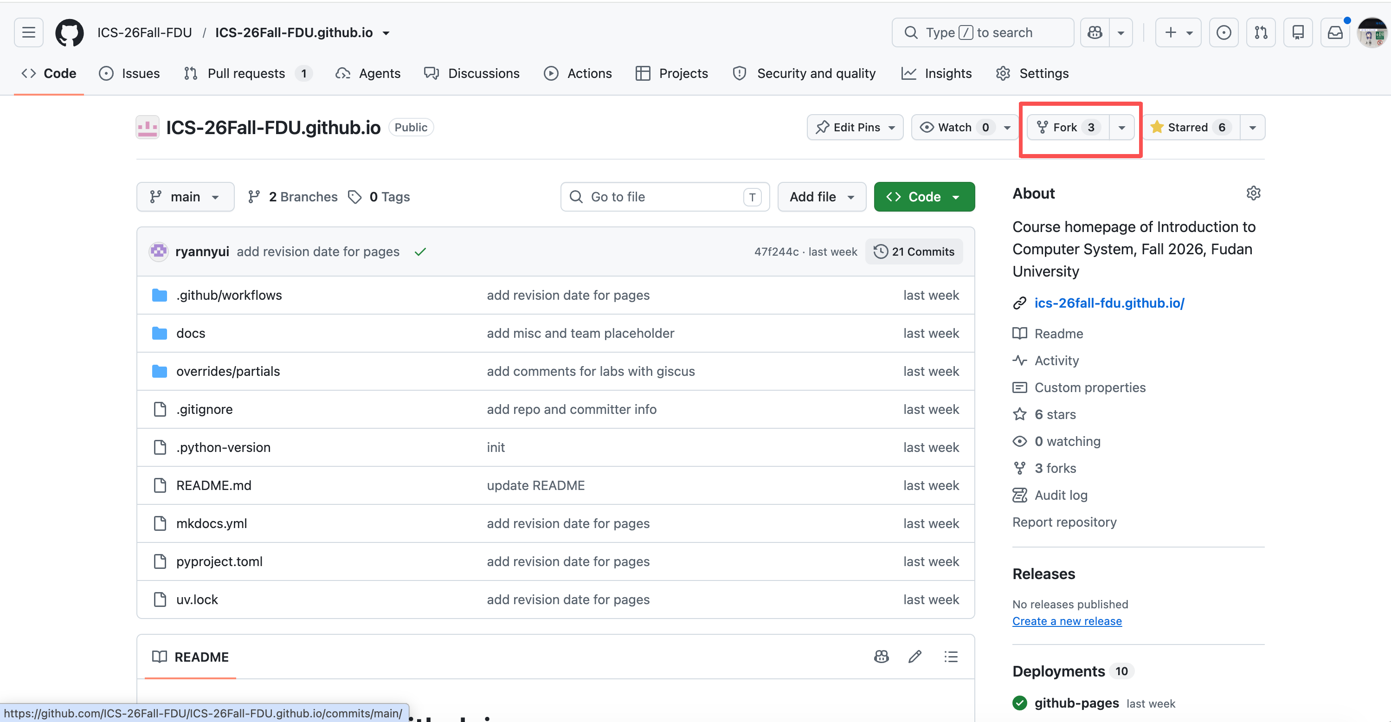Screen dimensions: 1391x722
Task: Open the Actions tab
Action: point(578,73)
